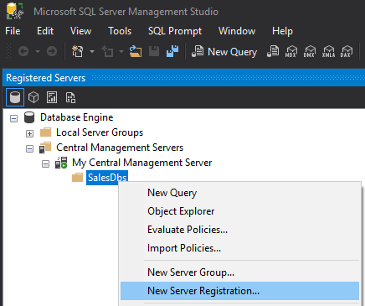
Task: Click the New Query toolbar button
Action: (x=224, y=52)
